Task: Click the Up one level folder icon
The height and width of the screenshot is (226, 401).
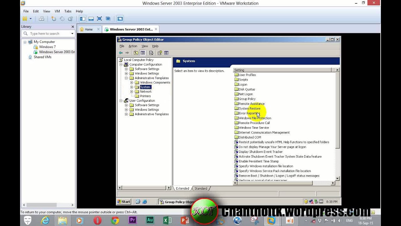Action: 136,53
